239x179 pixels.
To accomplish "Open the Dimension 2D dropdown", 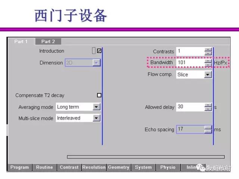I will pos(96,63).
